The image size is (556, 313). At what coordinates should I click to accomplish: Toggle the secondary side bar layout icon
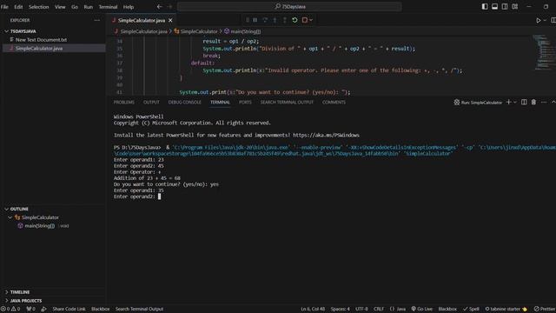(505, 6)
